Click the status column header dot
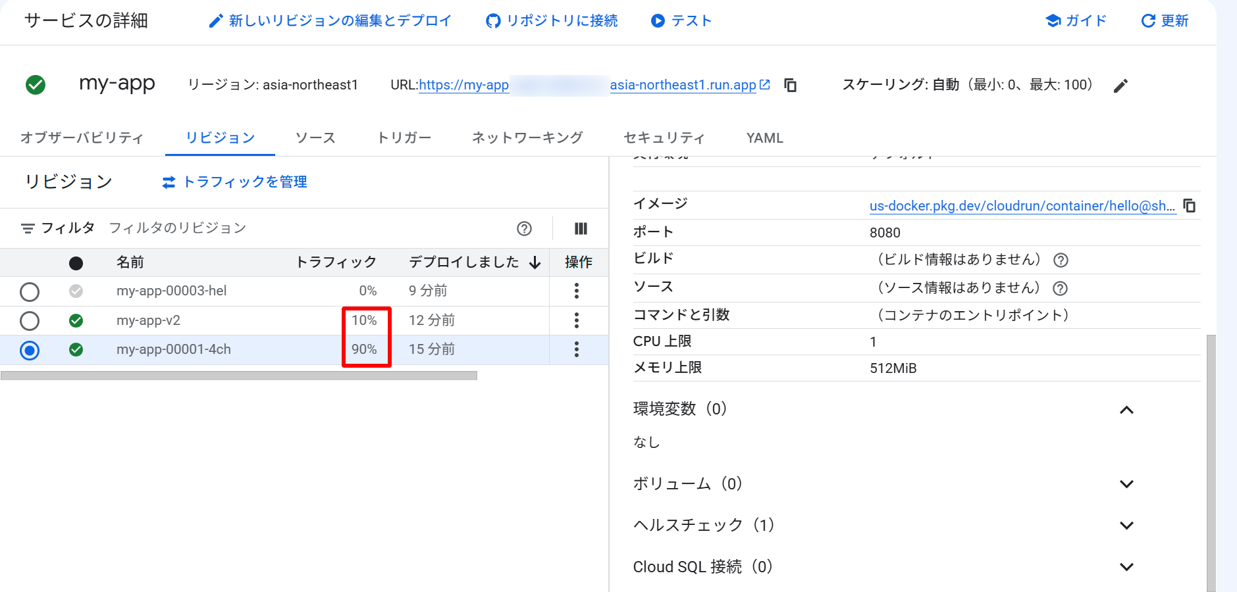The height and width of the screenshot is (592, 1237). pyautogui.click(x=76, y=263)
